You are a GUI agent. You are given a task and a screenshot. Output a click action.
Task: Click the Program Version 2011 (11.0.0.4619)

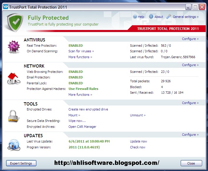point(84,147)
